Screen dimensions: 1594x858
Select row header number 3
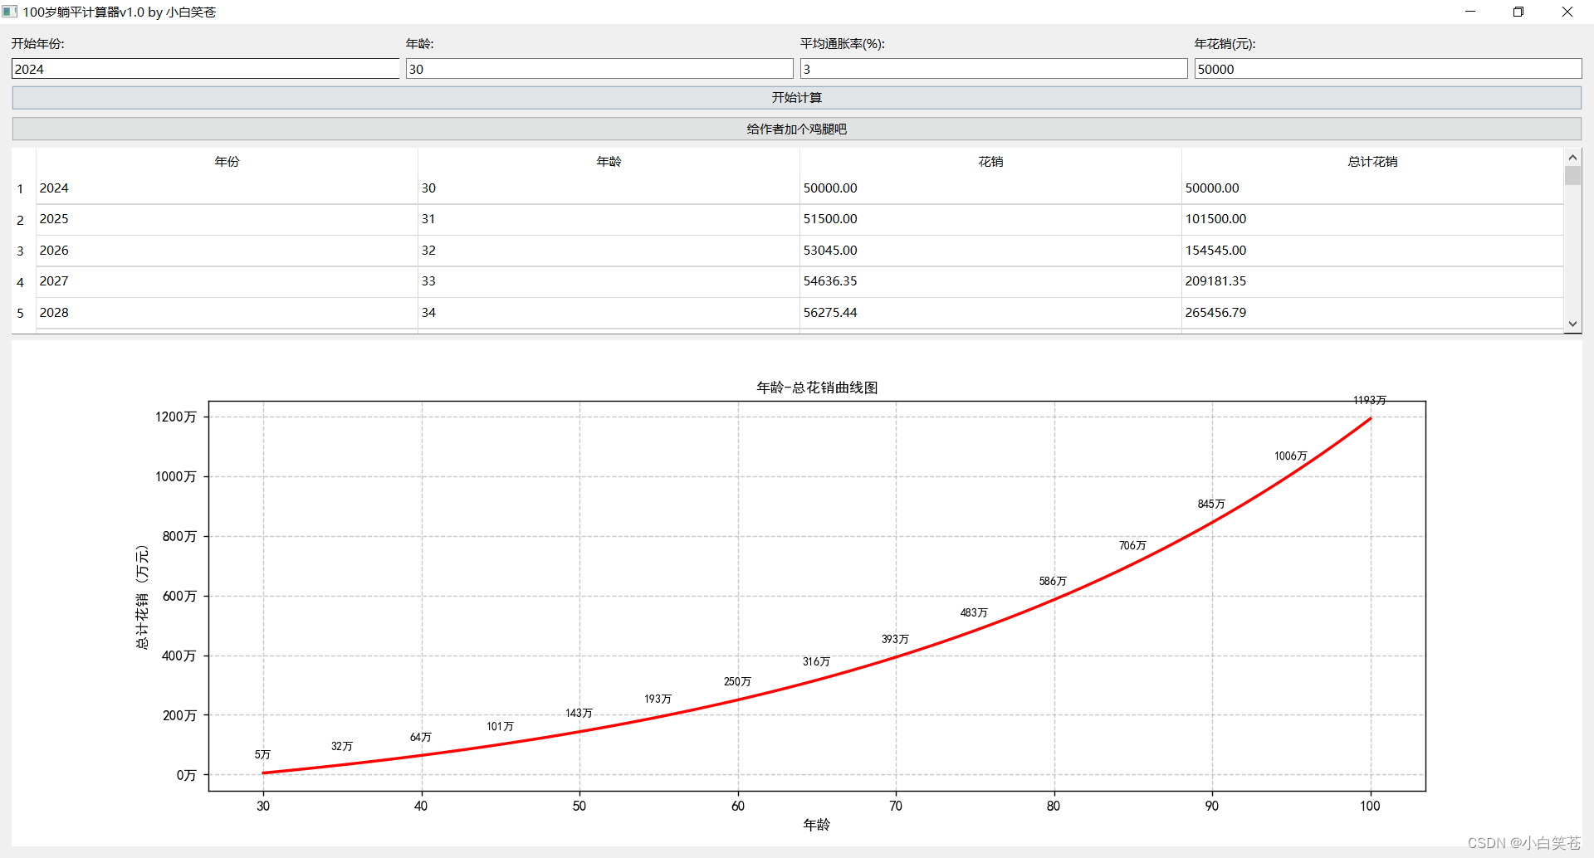click(x=21, y=251)
